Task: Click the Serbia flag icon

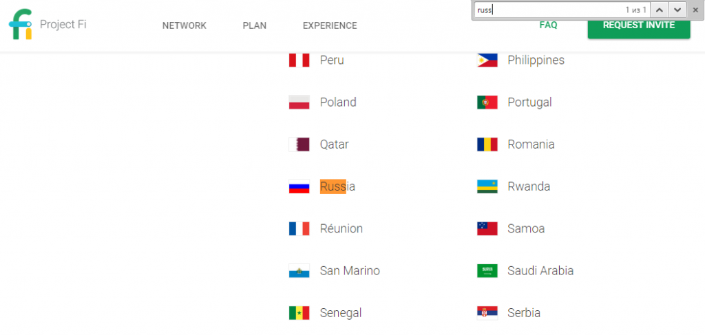Action: [x=487, y=313]
